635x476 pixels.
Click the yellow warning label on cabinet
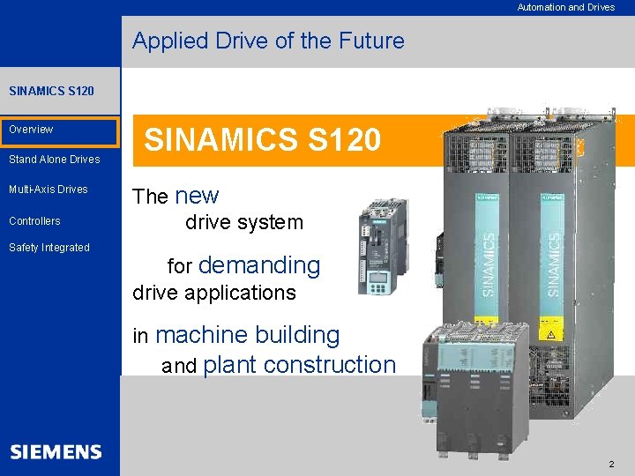(550, 329)
